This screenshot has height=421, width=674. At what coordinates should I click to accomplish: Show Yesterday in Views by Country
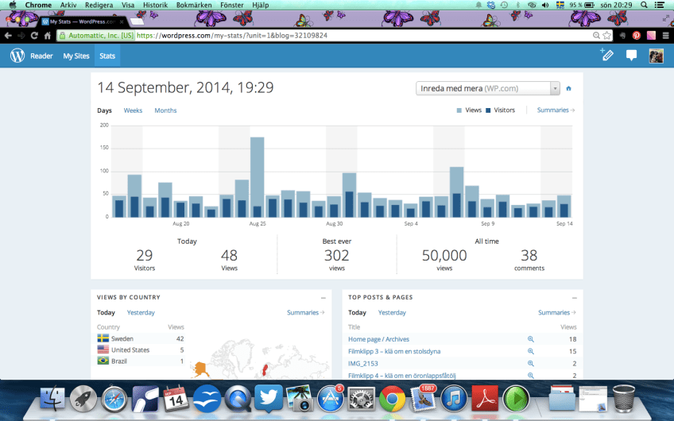141,313
